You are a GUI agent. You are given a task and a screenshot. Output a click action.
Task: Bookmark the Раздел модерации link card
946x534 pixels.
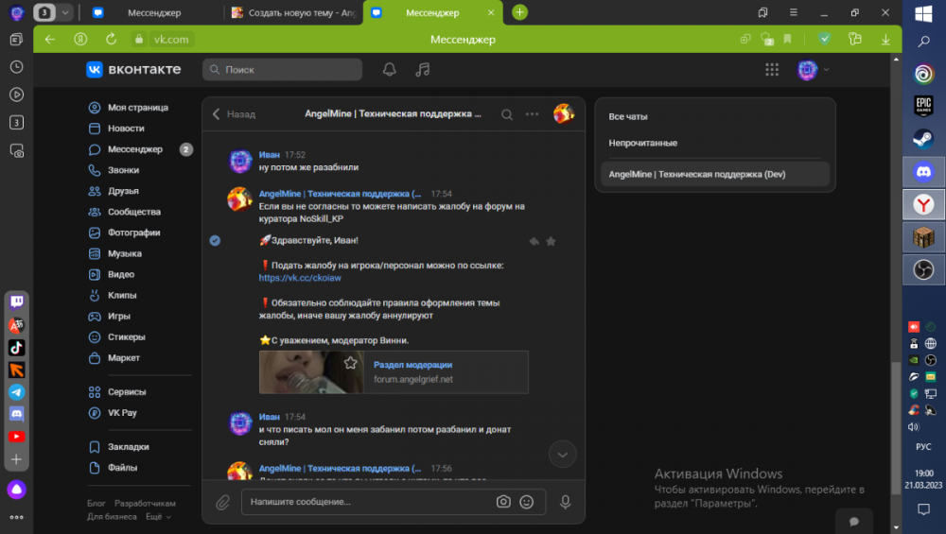tap(351, 363)
